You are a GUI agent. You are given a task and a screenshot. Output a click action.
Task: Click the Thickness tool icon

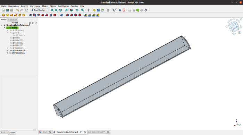[x=79, y=15]
